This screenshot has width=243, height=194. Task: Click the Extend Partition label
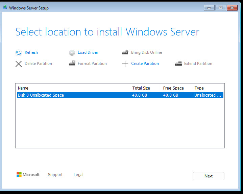coord(198,64)
